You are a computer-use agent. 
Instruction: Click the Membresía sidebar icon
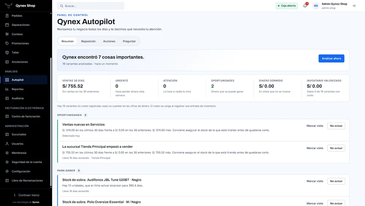[7, 153]
